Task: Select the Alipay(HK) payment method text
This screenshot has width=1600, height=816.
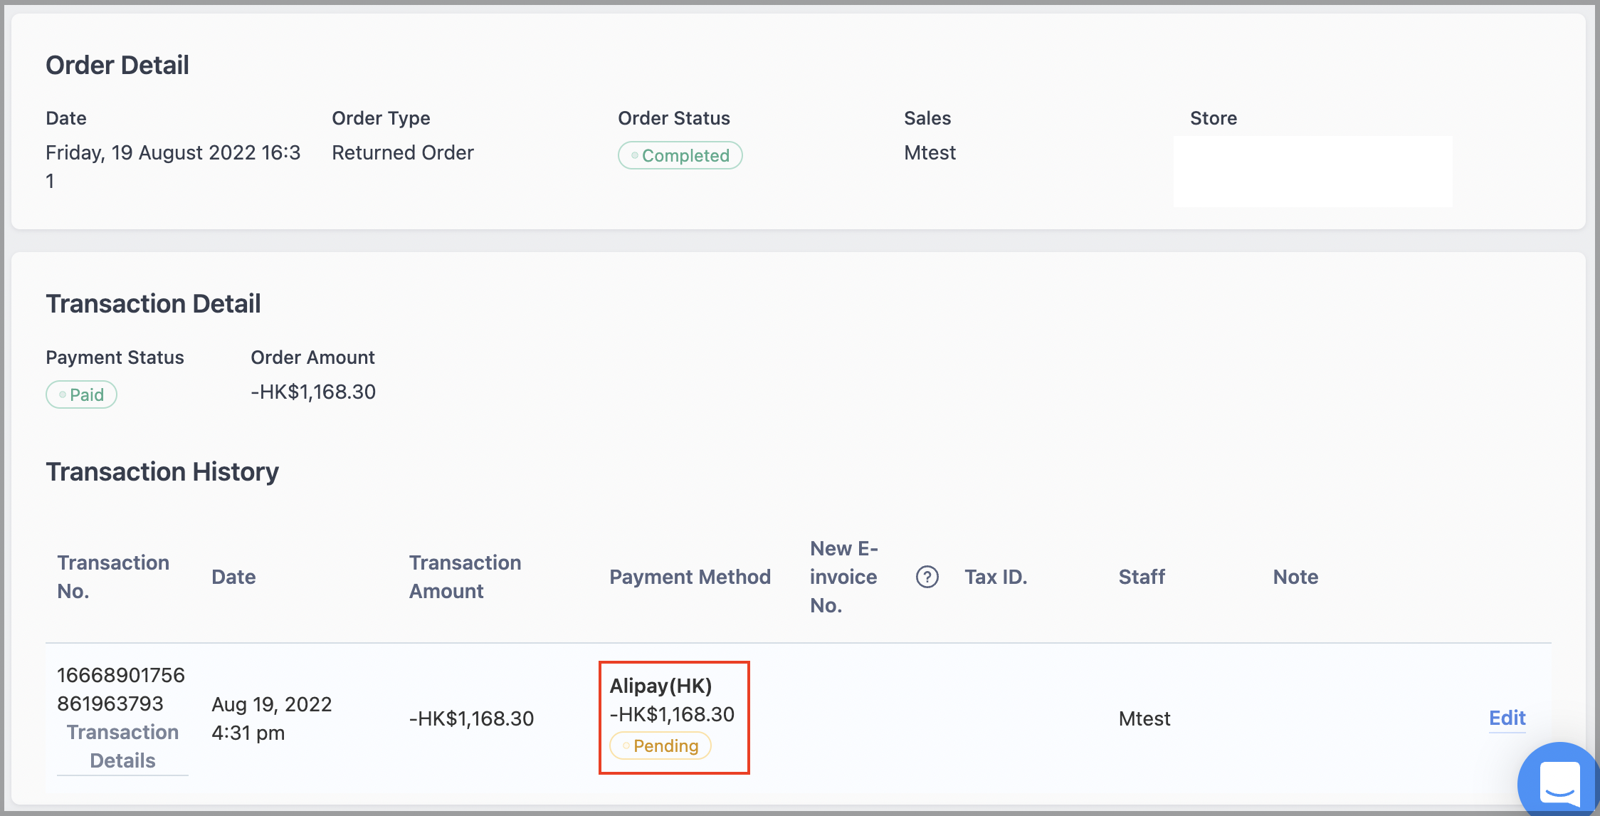Action: click(x=660, y=686)
